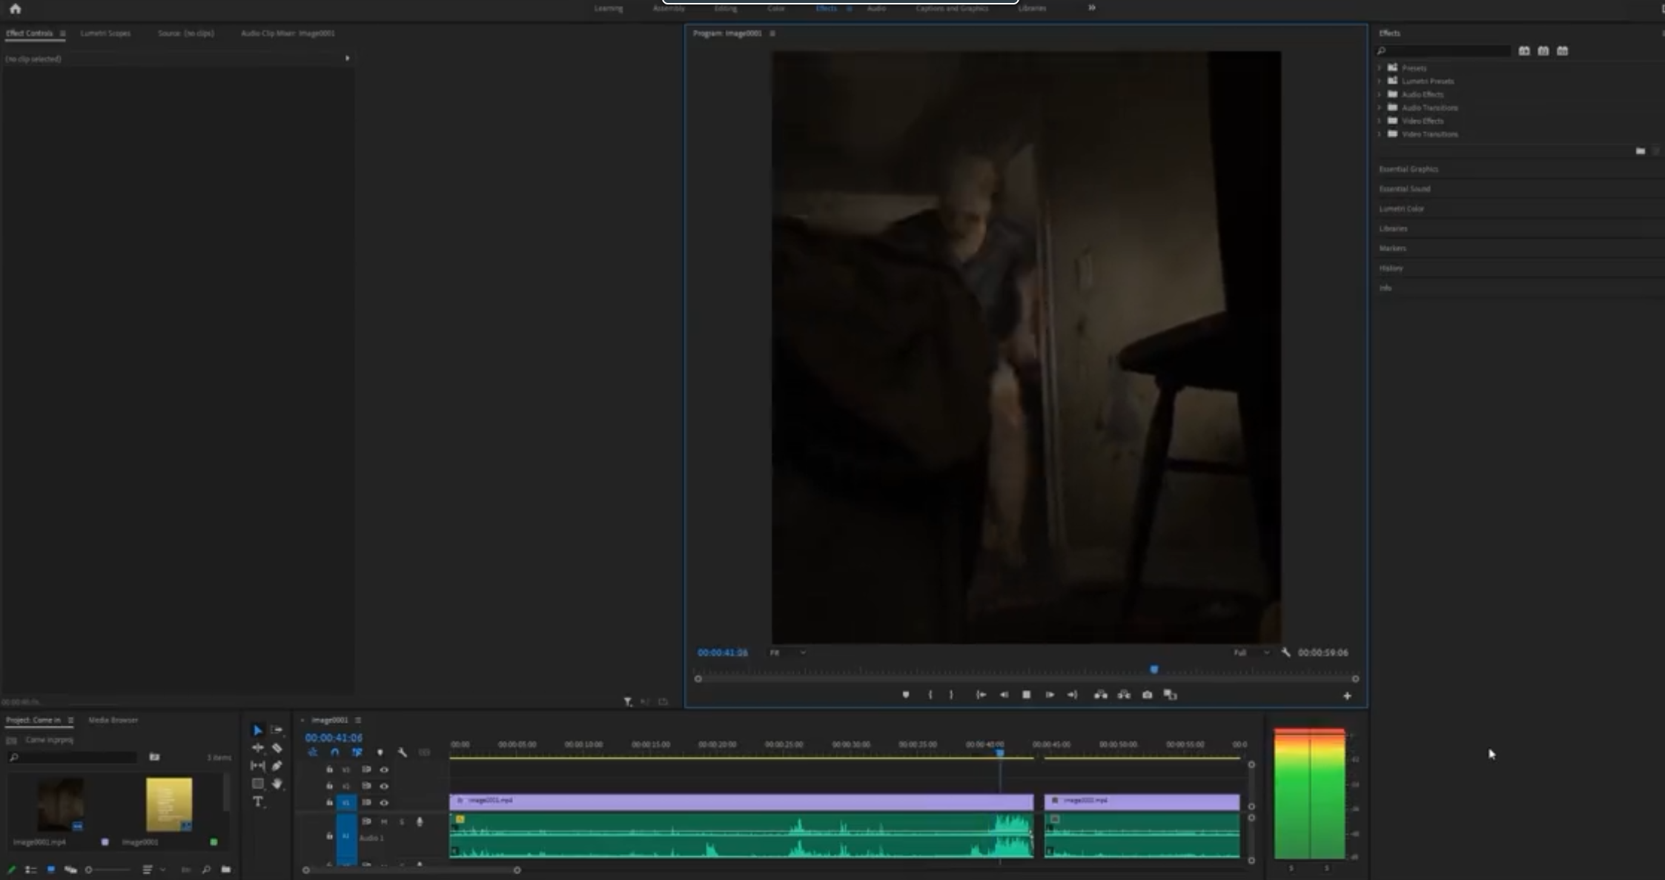Open timeline display settings wrench
1665x880 pixels.
click(402, 752)
